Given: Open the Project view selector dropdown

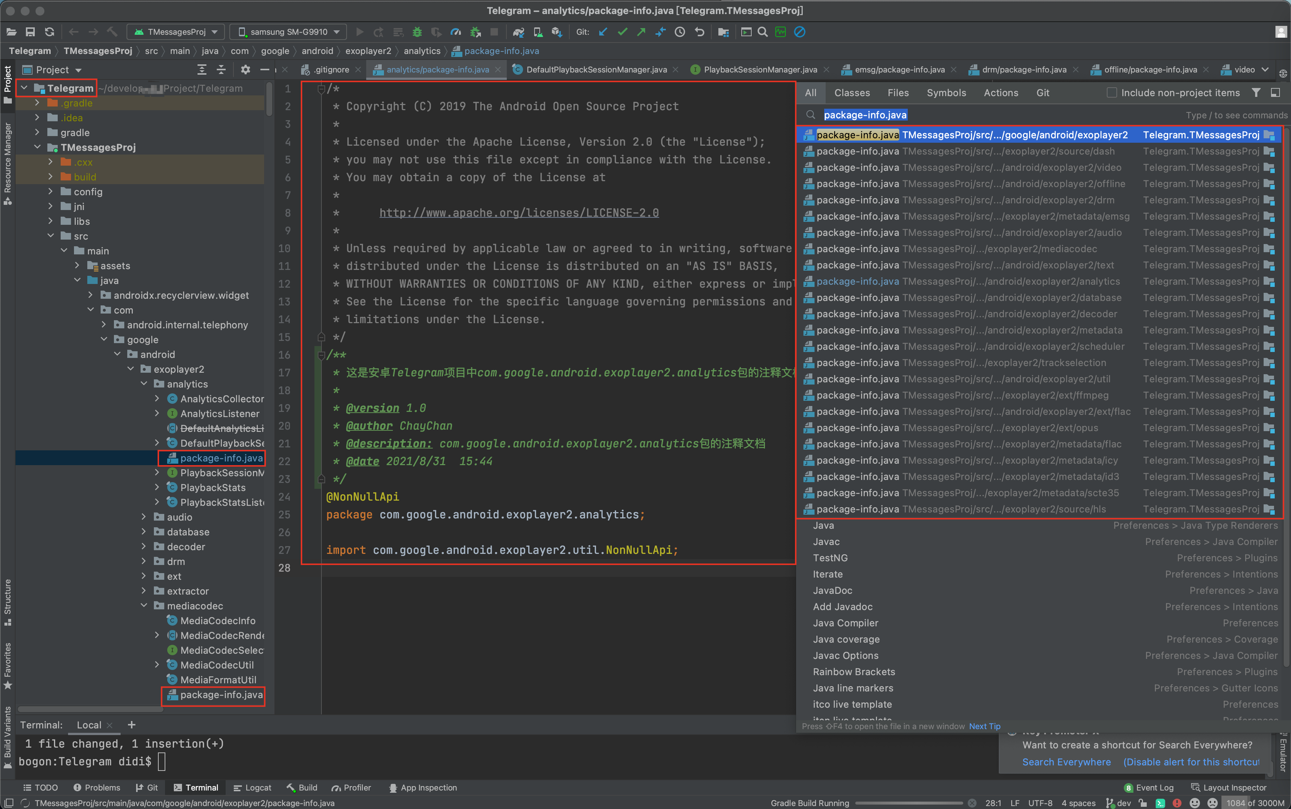Looking at the screenshot, I should pos(53,70).
